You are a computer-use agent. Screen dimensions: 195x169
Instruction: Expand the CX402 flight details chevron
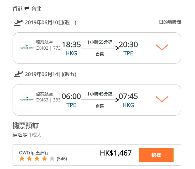tap(162, 47)
